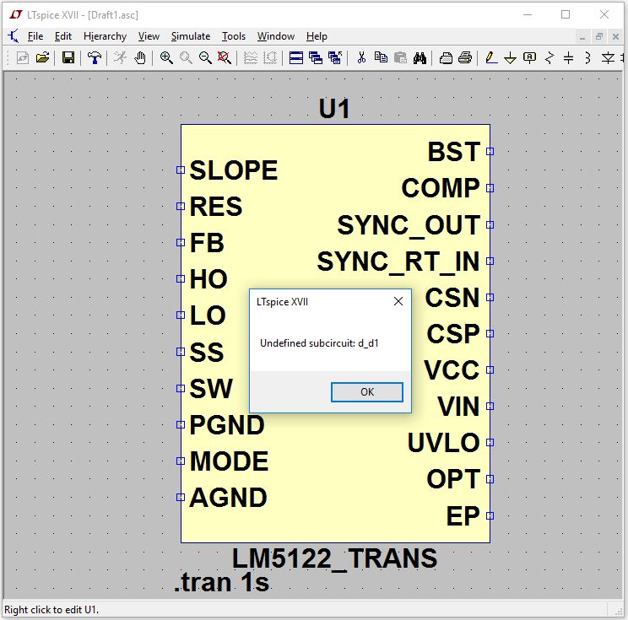Select the Cut scissors tool
This screenshot has height=620, width=628.
click(361, 58)
